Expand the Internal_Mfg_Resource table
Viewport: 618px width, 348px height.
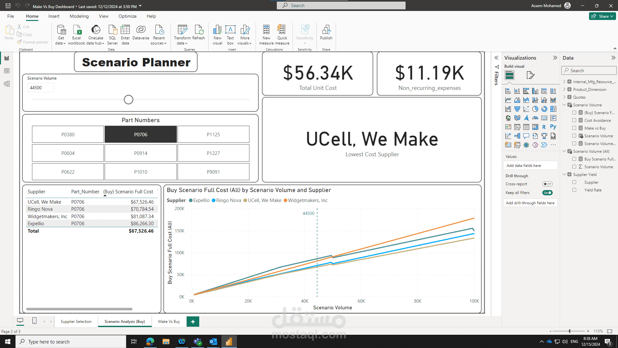pyautogui.click(x=564, y=82)
